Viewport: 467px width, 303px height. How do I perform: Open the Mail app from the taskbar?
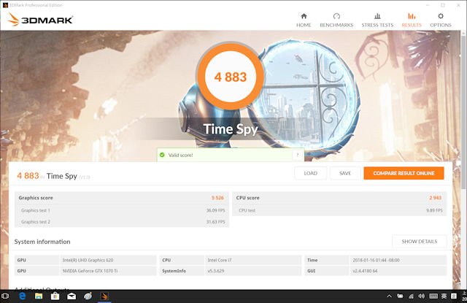click(72, 296)
